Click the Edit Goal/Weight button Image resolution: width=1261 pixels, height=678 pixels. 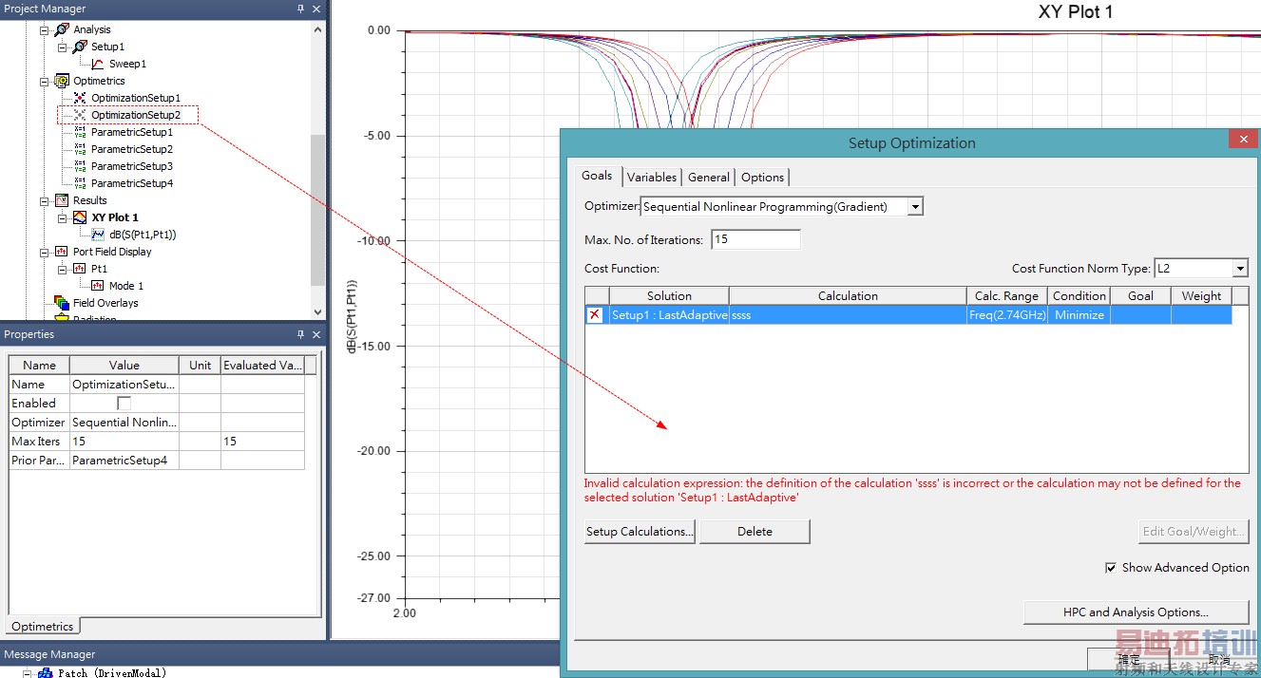pyautogui.click(x=1193, y=532)
